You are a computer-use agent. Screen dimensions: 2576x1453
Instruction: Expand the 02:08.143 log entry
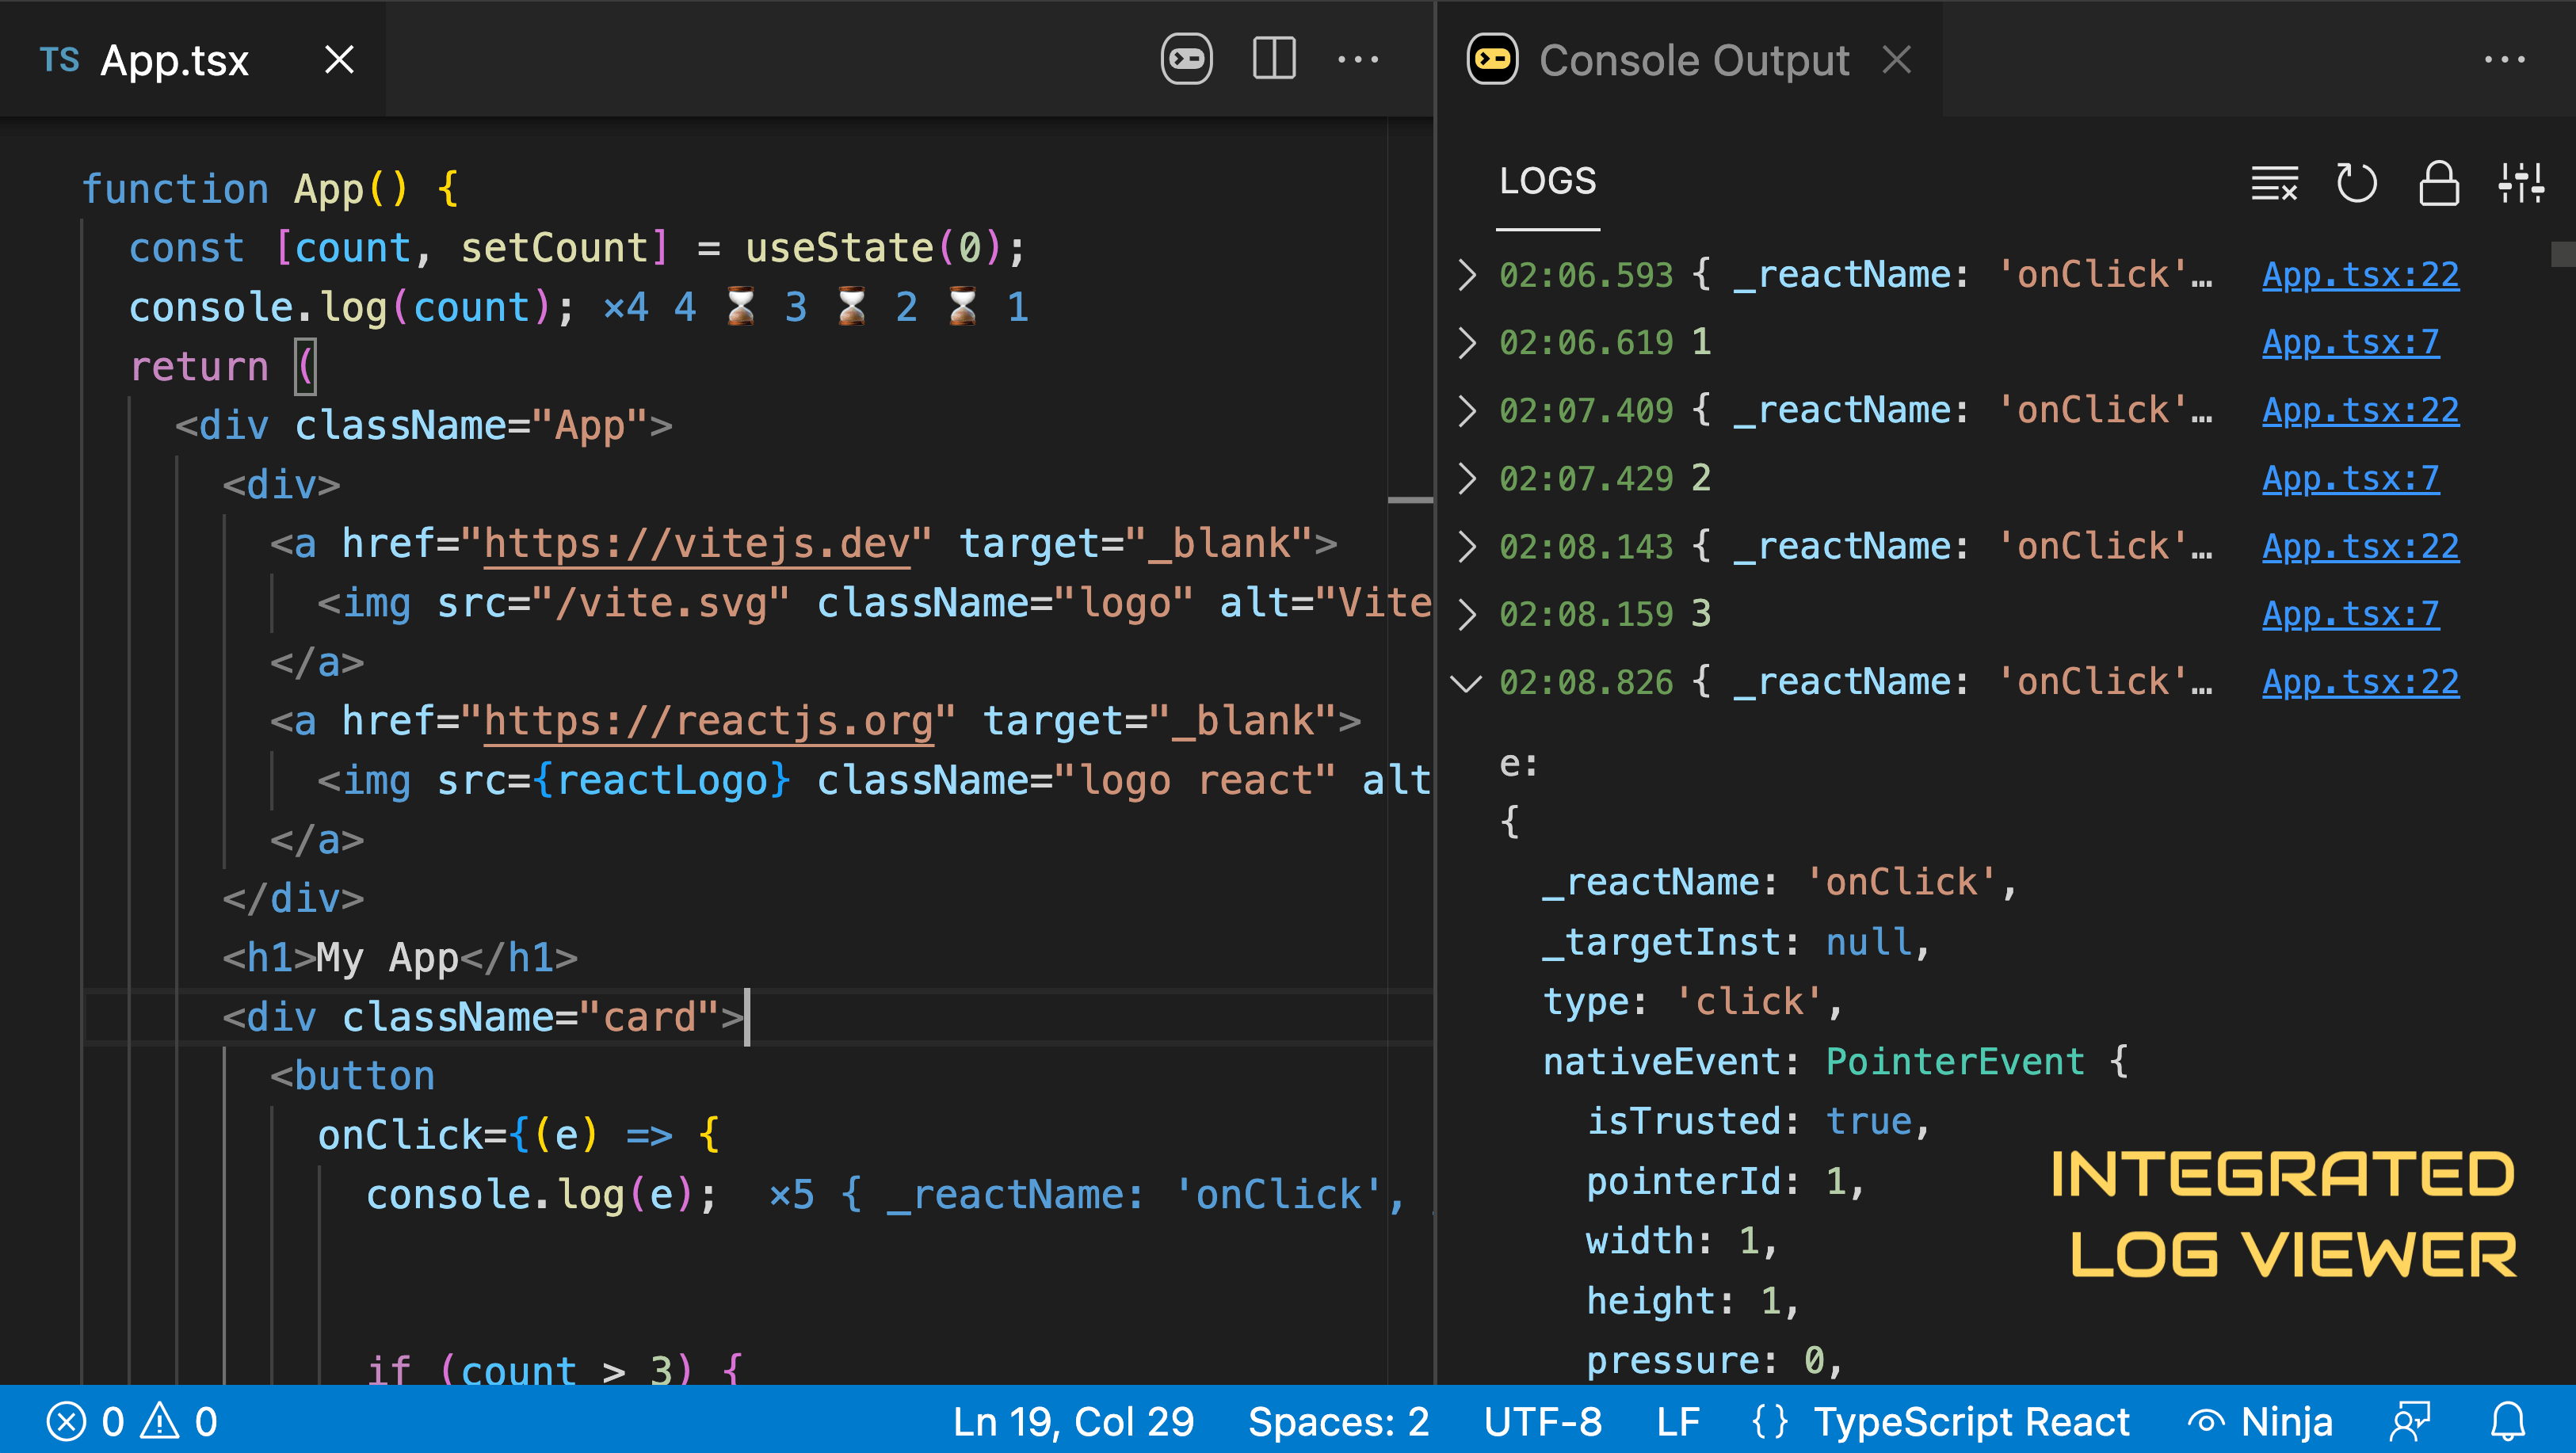pyautogui.click(x=1466, y=546)
